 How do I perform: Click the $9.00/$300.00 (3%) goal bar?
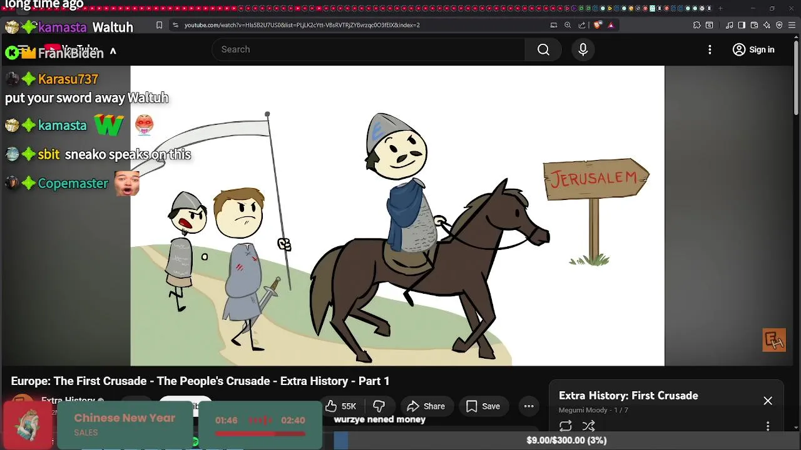tap(566, 440)
